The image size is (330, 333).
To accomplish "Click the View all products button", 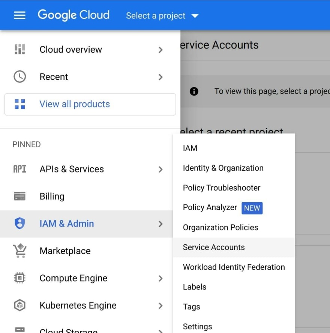I will coord(90,104).
